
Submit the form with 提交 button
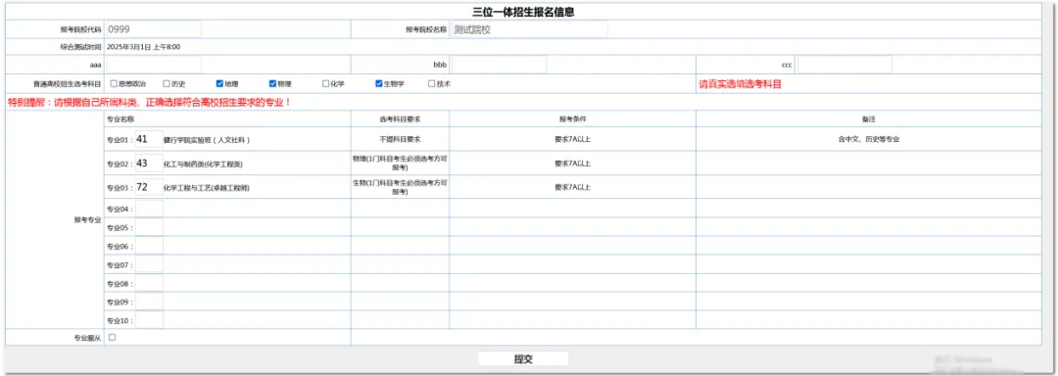click(x=523, y=359)
